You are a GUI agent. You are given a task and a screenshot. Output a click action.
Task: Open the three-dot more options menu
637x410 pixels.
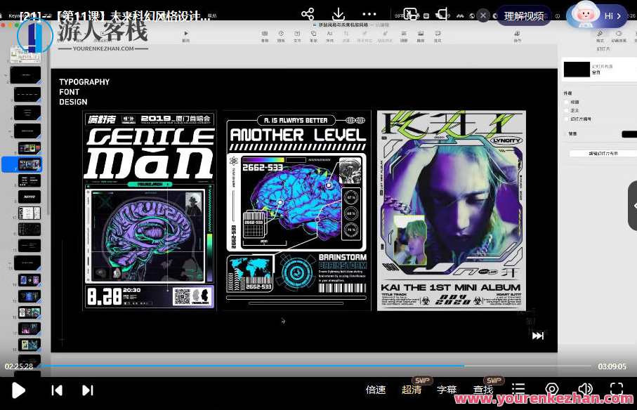369,14
